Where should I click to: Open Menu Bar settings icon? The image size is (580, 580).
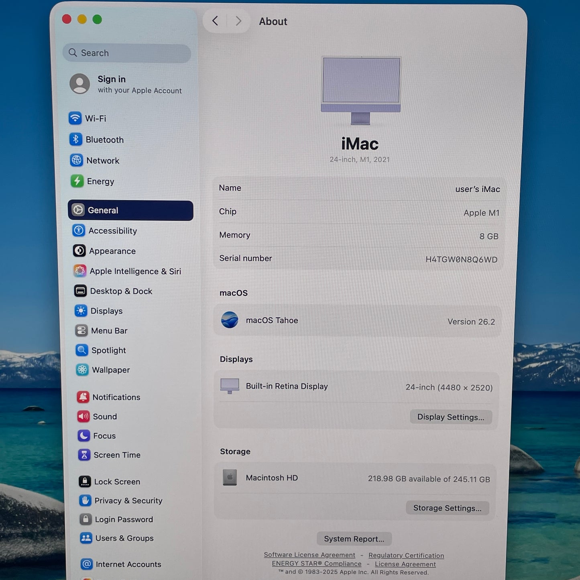[81, 330]
